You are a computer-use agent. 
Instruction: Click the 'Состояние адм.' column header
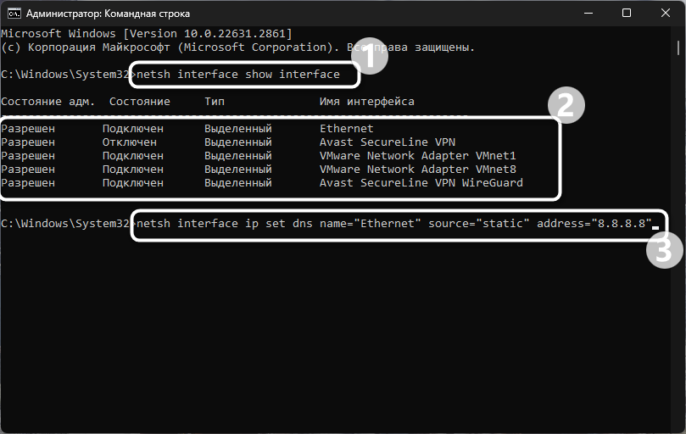tap(47, 102)
